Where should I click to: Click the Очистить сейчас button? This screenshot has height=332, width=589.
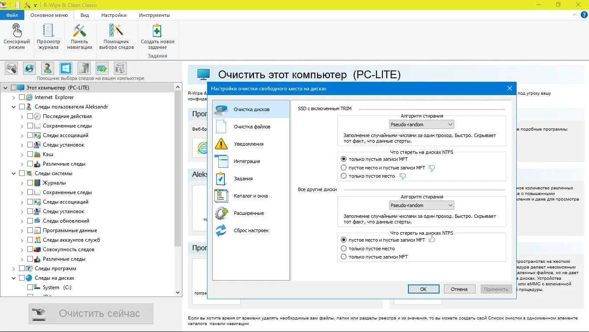tap(91, 313)
